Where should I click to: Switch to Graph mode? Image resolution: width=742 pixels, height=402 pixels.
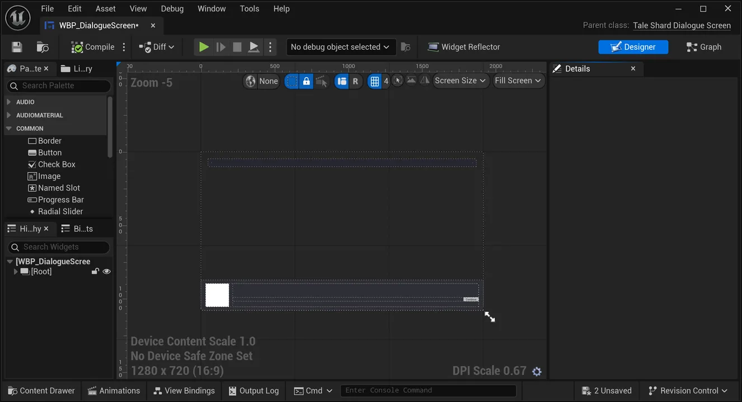(x=704, y=47)
